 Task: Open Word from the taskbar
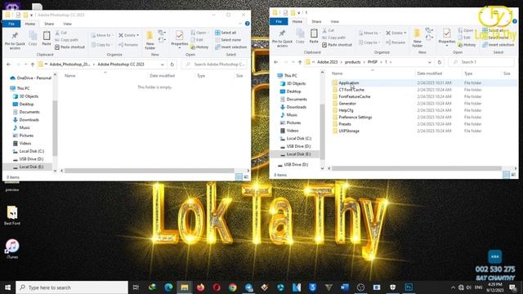pyautogui.click(x=345, y=287)
